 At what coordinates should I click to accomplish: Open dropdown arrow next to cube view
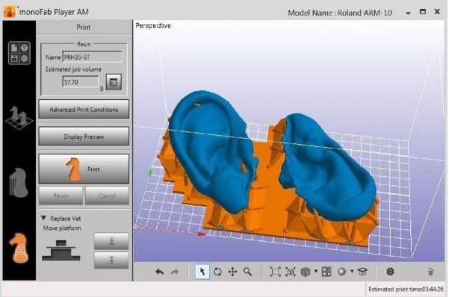(316, 271)
